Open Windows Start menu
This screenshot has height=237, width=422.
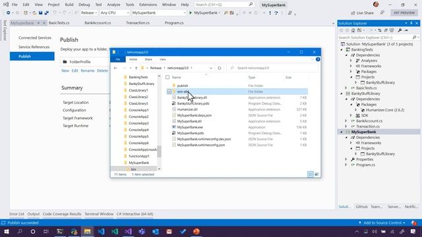pos(6,231)
